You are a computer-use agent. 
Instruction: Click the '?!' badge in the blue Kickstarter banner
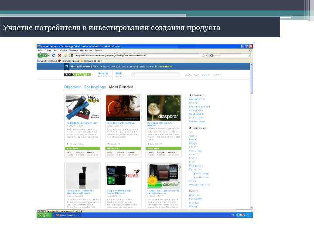click(x=66, y=66)
